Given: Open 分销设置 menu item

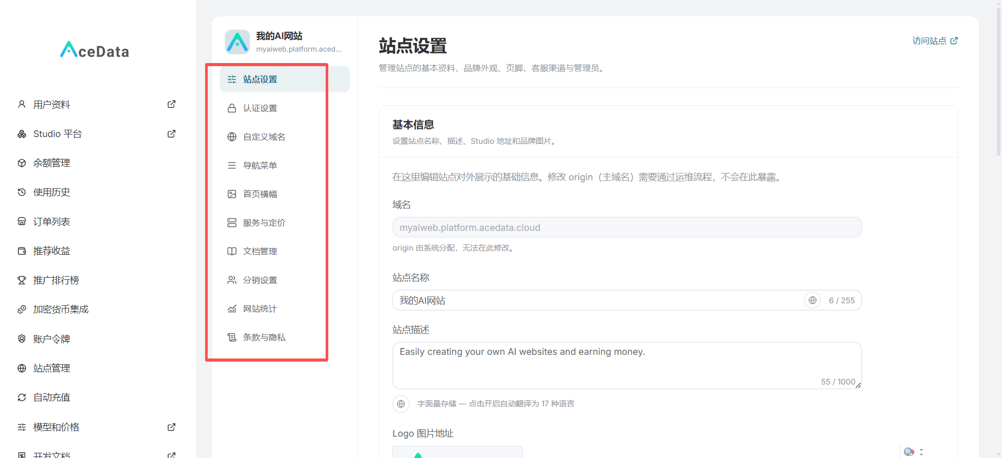Looking at the screenshot, I should (284, 280).
